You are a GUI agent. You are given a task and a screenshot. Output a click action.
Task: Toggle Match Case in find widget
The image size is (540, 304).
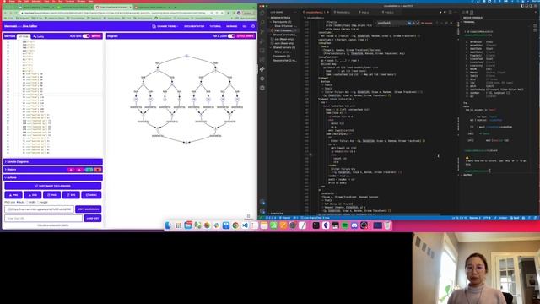409,23
